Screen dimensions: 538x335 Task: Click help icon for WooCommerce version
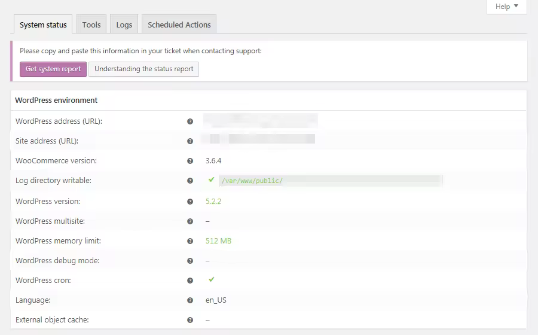tap(190, 161)
